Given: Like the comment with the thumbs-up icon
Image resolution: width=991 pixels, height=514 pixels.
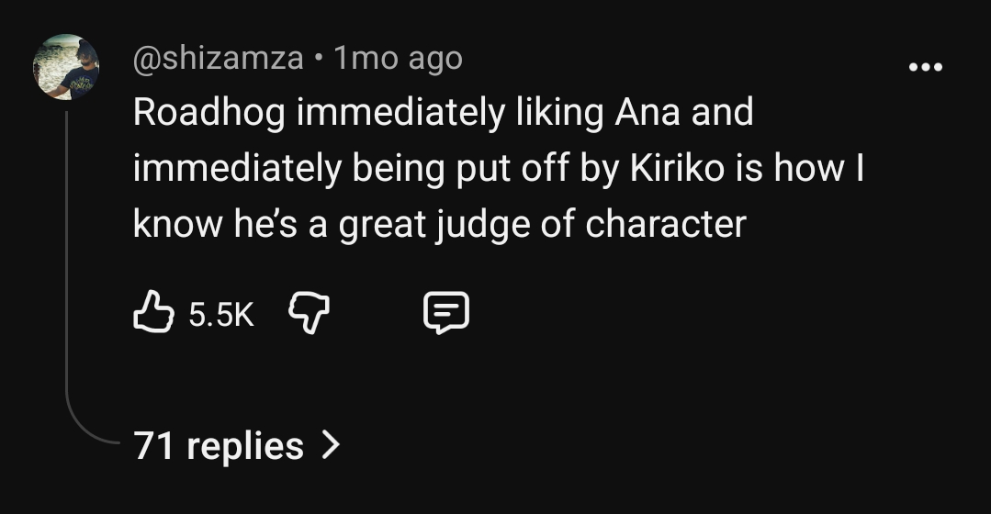Looking at the screenshot, I should (153, 311).
